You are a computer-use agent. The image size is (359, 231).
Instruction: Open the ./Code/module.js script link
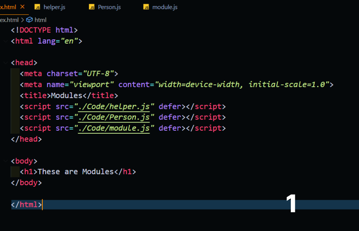pyautogui.click(x=114, y=128)
